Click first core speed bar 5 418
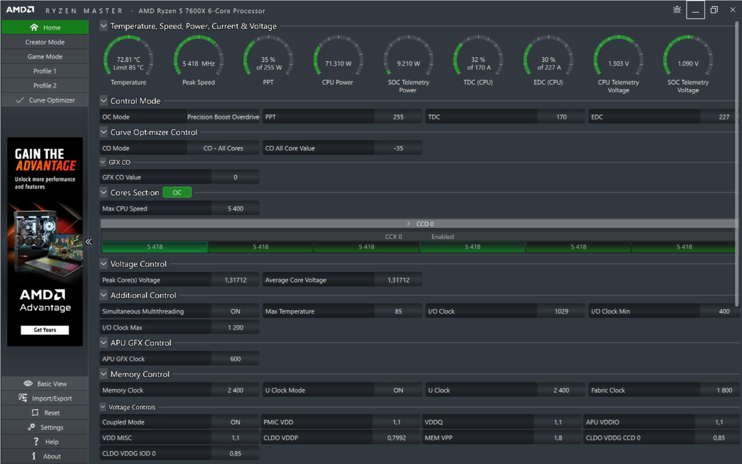Viewport: 742px width, 464px height. pos(154,247)
